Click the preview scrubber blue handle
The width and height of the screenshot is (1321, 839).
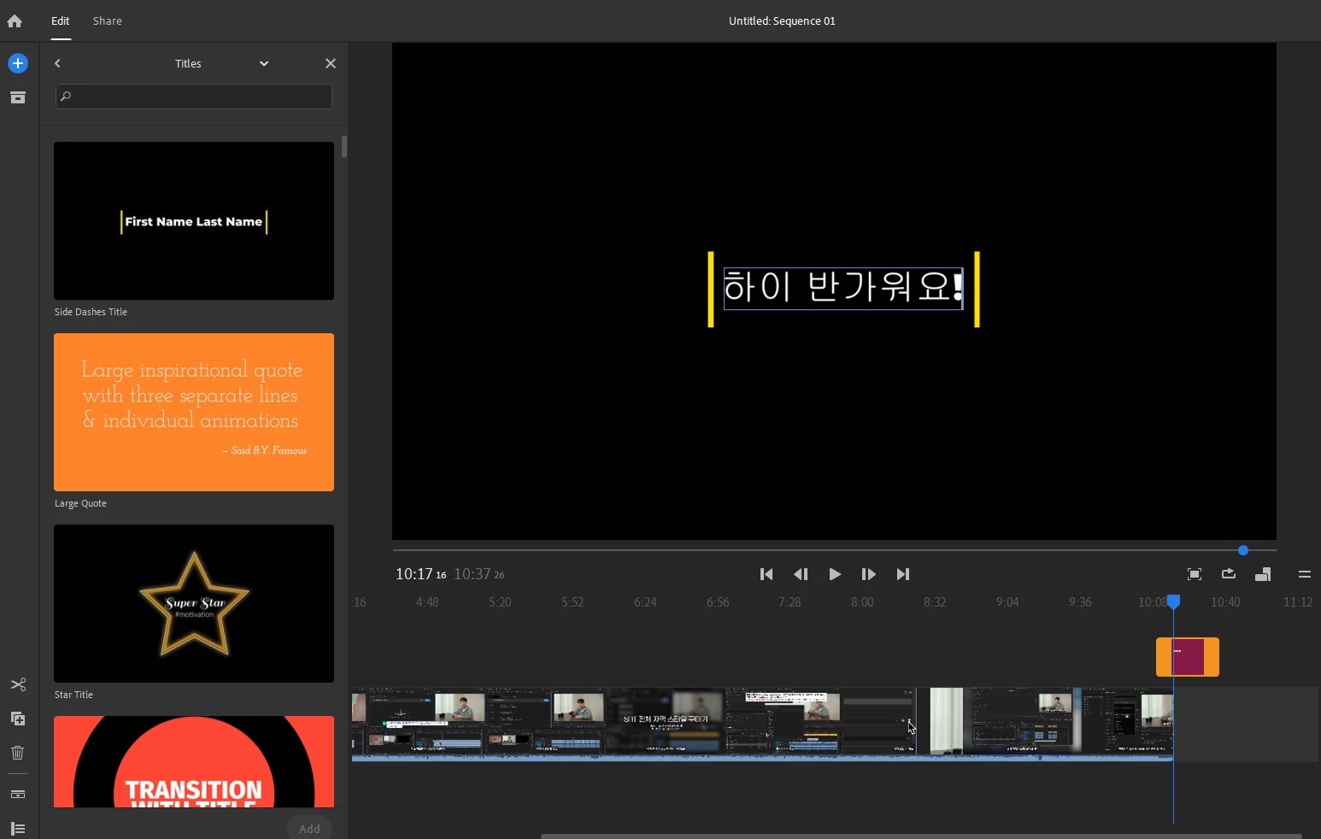[x=1243, y=550]
